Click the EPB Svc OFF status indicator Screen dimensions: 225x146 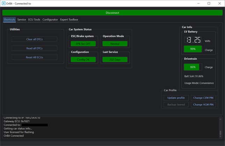click(x=83, y=44)
